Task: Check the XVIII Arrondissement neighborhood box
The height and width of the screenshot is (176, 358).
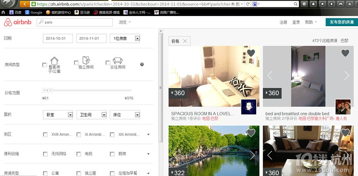Action: (45, 135)
